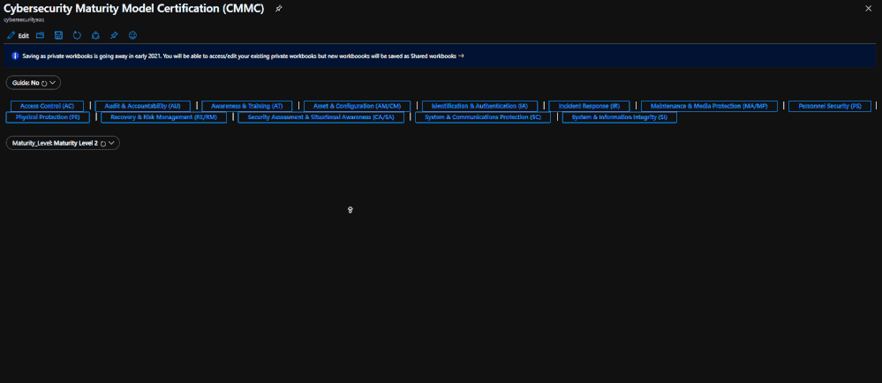
Task: Refresh the workbook with circular arrow icon
Action: click(77, 35)
